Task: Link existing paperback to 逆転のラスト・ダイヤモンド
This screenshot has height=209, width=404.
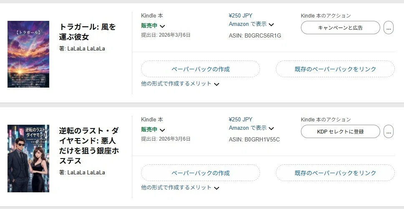Action: [x=335, y=173]
